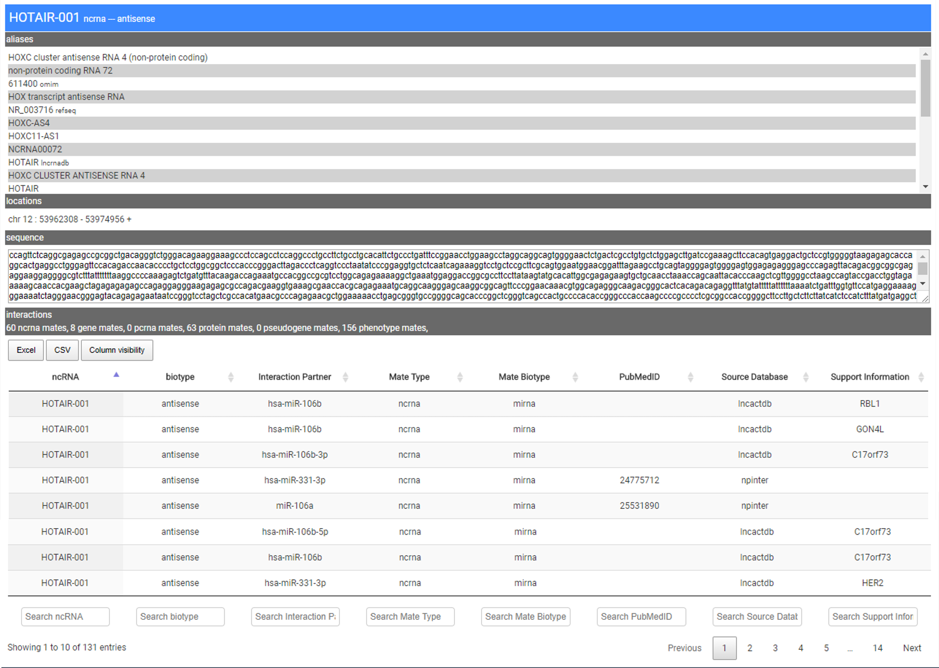Image resolution: width=939 pixels, height=668 pixels.
Task: Select alias HOXC-AS4
Action: click(x=29, y=123)
